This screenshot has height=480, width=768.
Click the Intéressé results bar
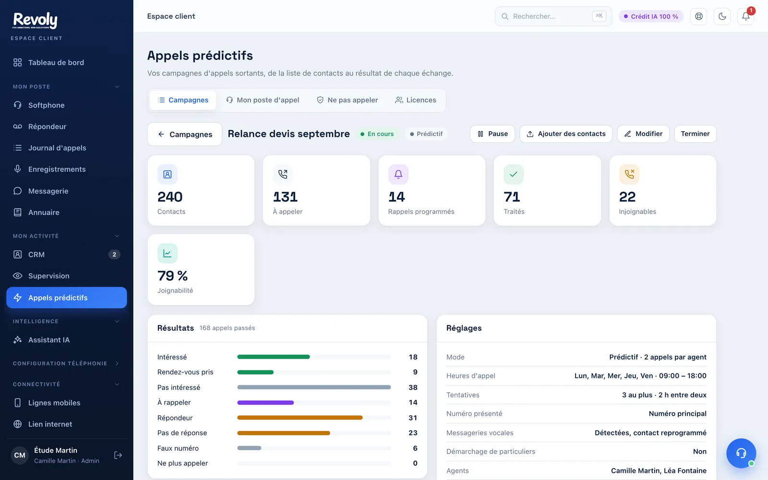tap(314, 357)
